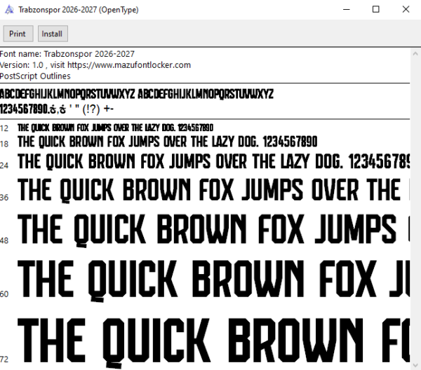Screen dimensions: 421x370
Task: Click the size 12 sample sentence
Action: point(116,128)
